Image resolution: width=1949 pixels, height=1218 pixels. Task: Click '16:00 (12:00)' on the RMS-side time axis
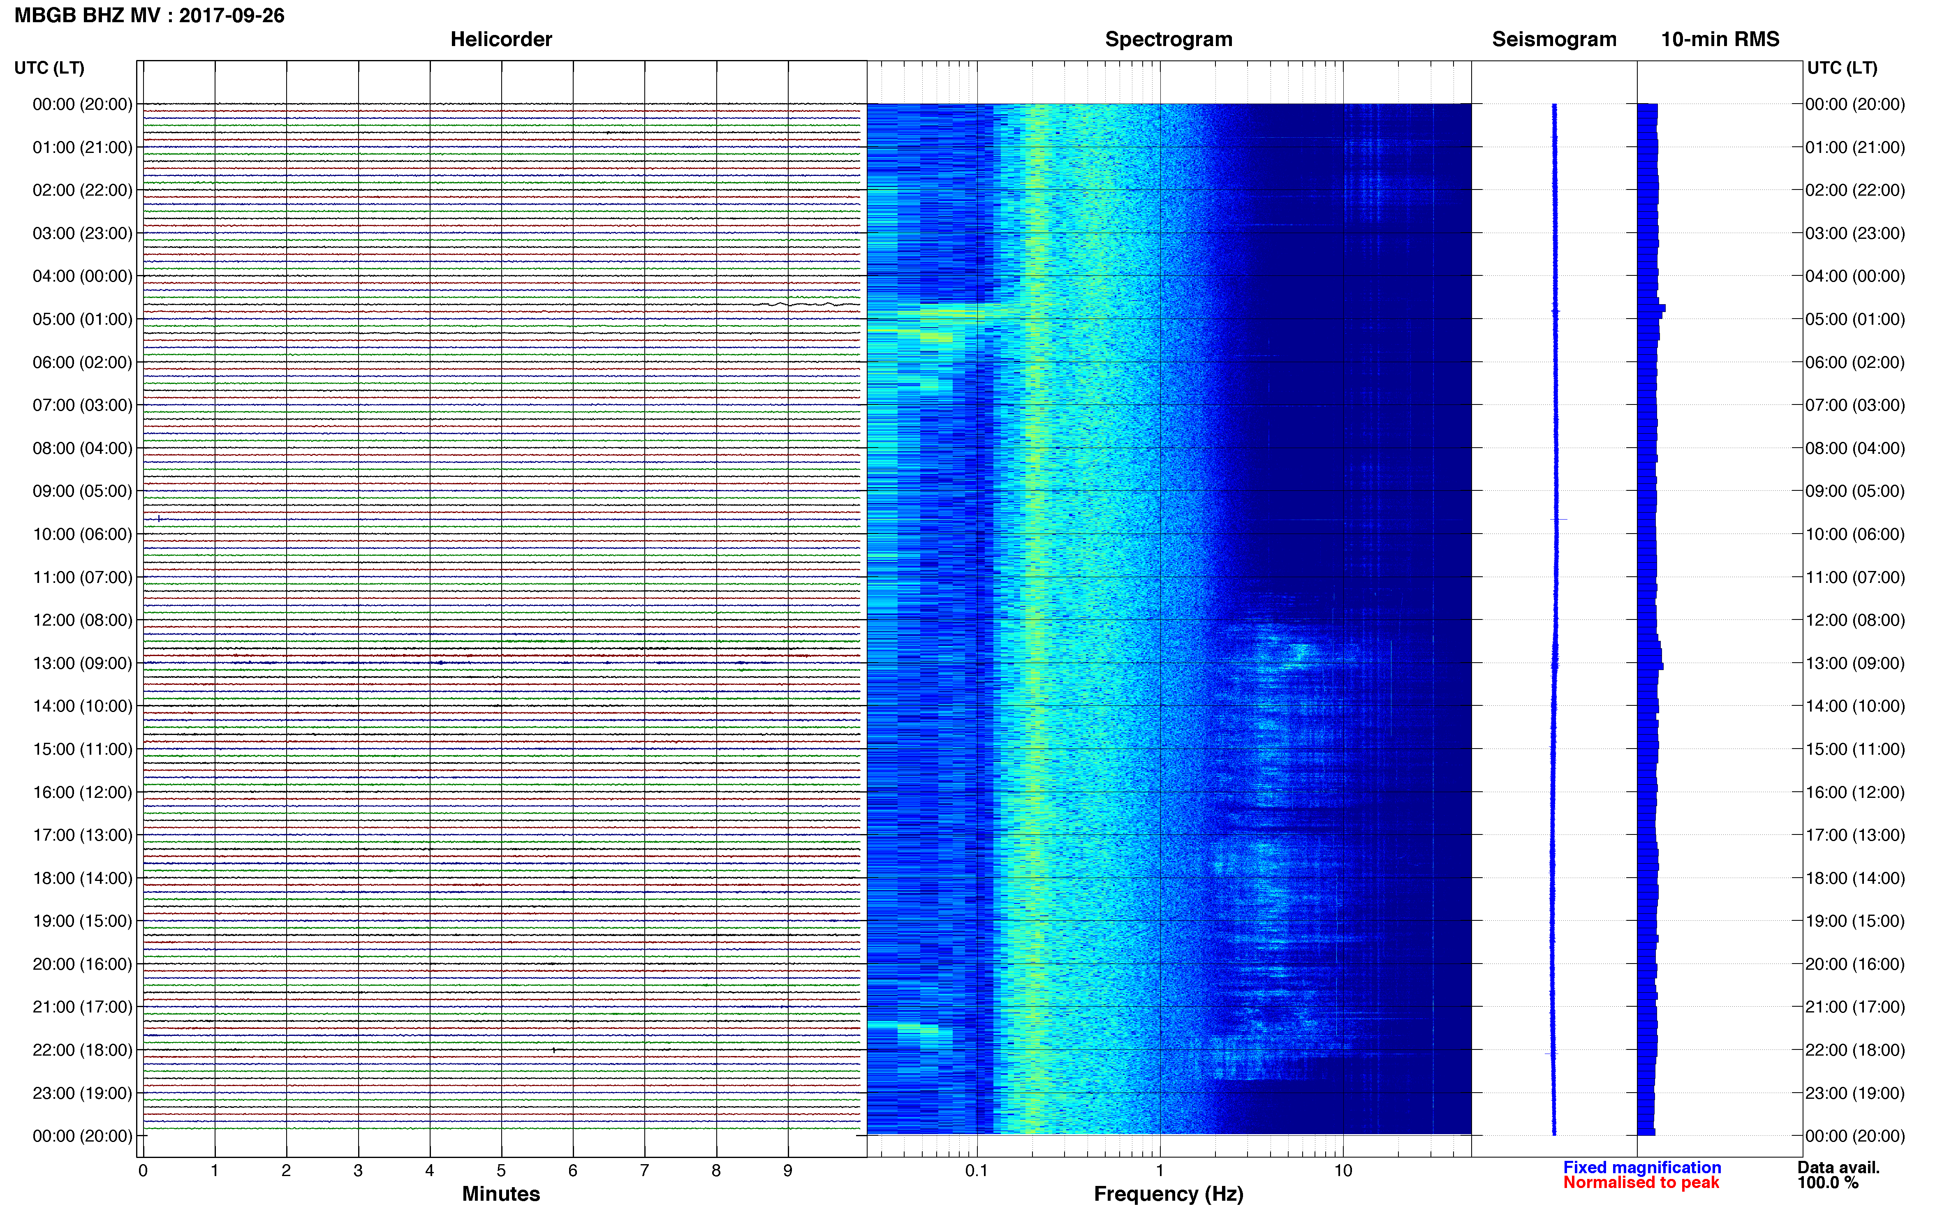(x=1855, y=793)
